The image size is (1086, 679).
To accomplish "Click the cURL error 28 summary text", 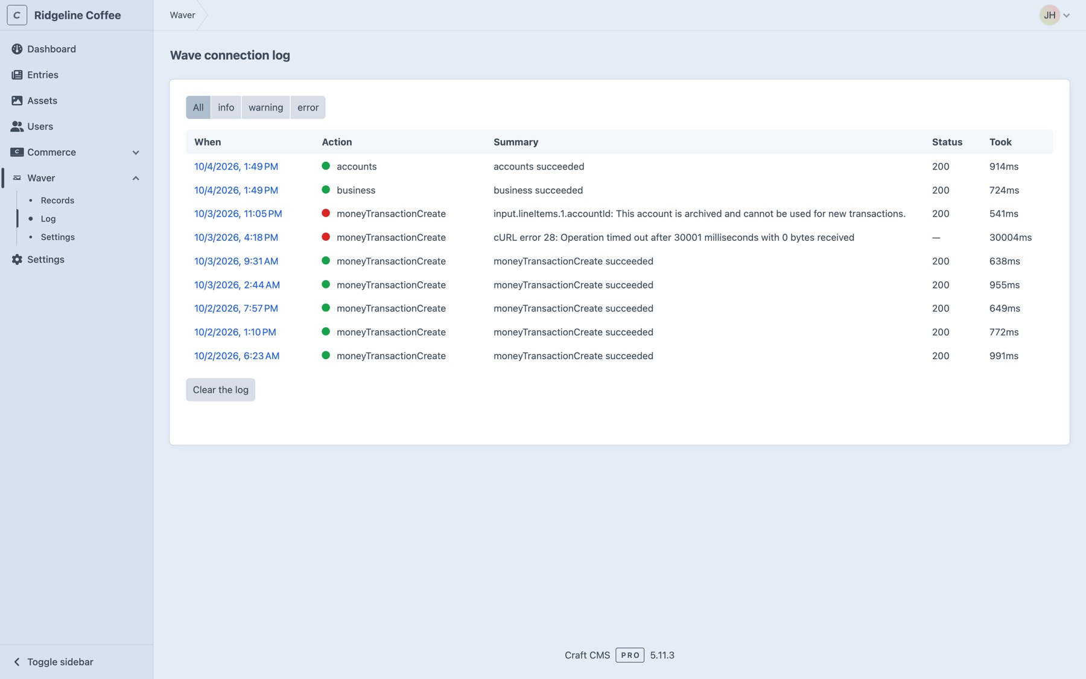I will (674, 237).
